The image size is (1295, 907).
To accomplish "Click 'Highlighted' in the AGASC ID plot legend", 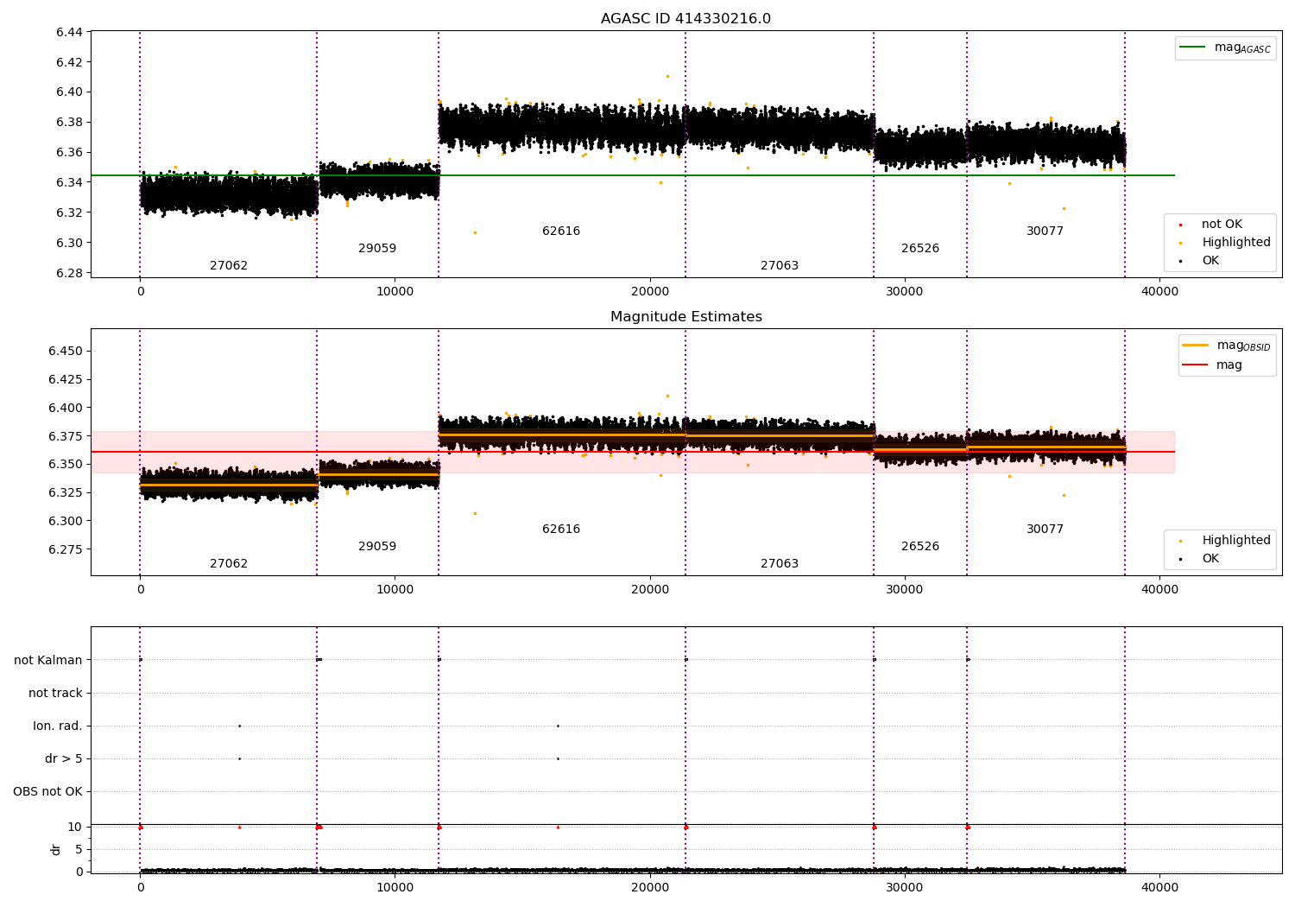I will click(1225, 243).
